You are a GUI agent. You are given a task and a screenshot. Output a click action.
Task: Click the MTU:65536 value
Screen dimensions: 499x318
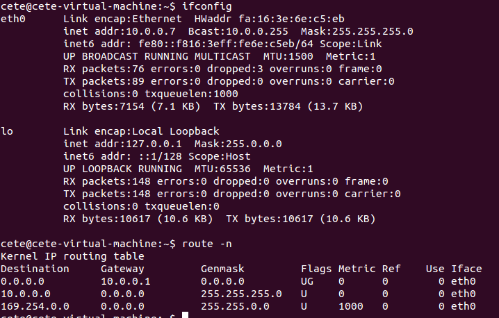point(222,169)
